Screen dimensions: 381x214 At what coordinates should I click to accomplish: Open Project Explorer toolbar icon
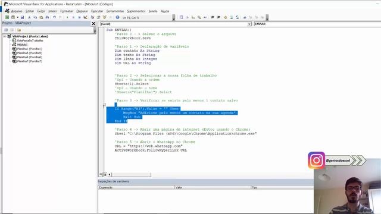(x=92, y=17)
